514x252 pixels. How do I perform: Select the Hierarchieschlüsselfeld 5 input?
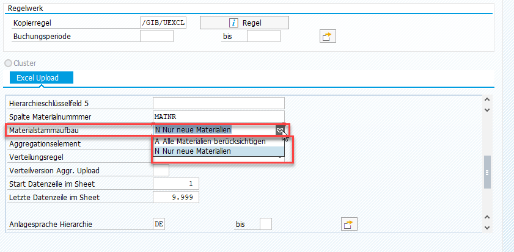218,103
